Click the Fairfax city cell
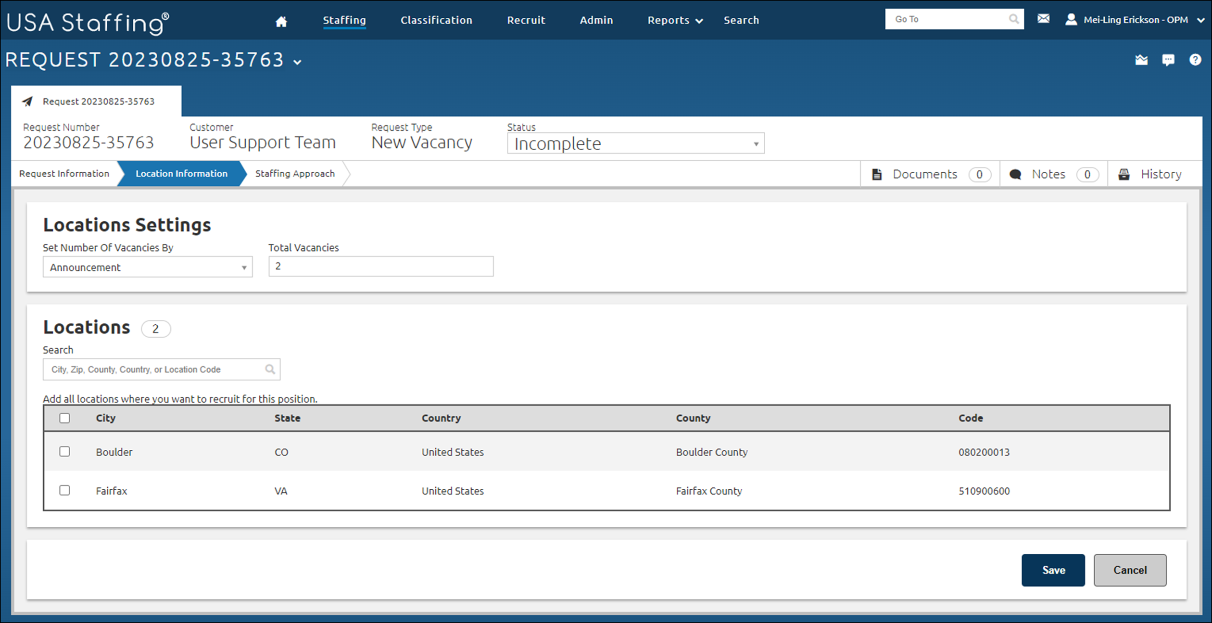 (111, 491)
